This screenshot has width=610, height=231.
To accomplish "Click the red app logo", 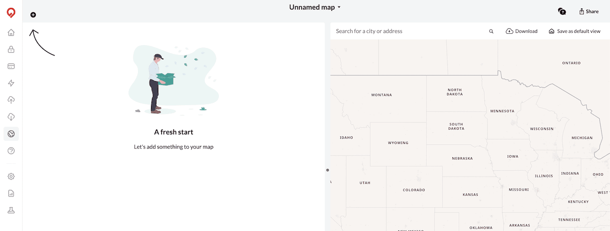I will [x=11, y=13].
